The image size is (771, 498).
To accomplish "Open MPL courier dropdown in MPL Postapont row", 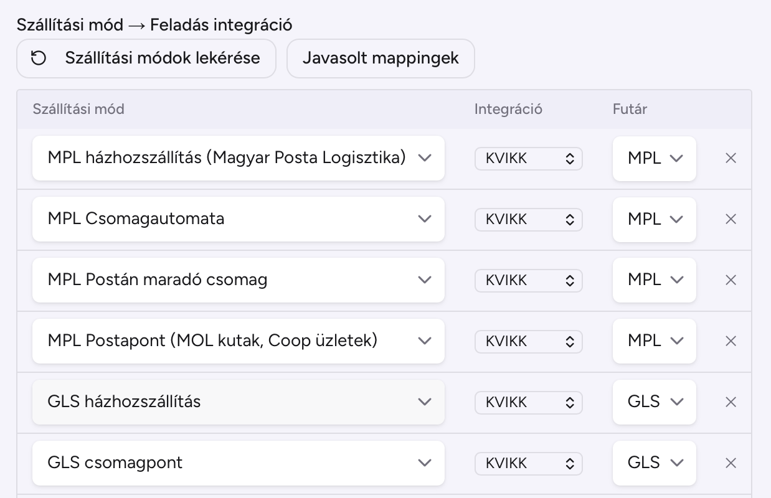I will (655, 341).
